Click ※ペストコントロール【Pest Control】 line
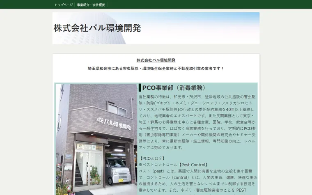The width and height of the screenshot is (312, 195). 174,165
